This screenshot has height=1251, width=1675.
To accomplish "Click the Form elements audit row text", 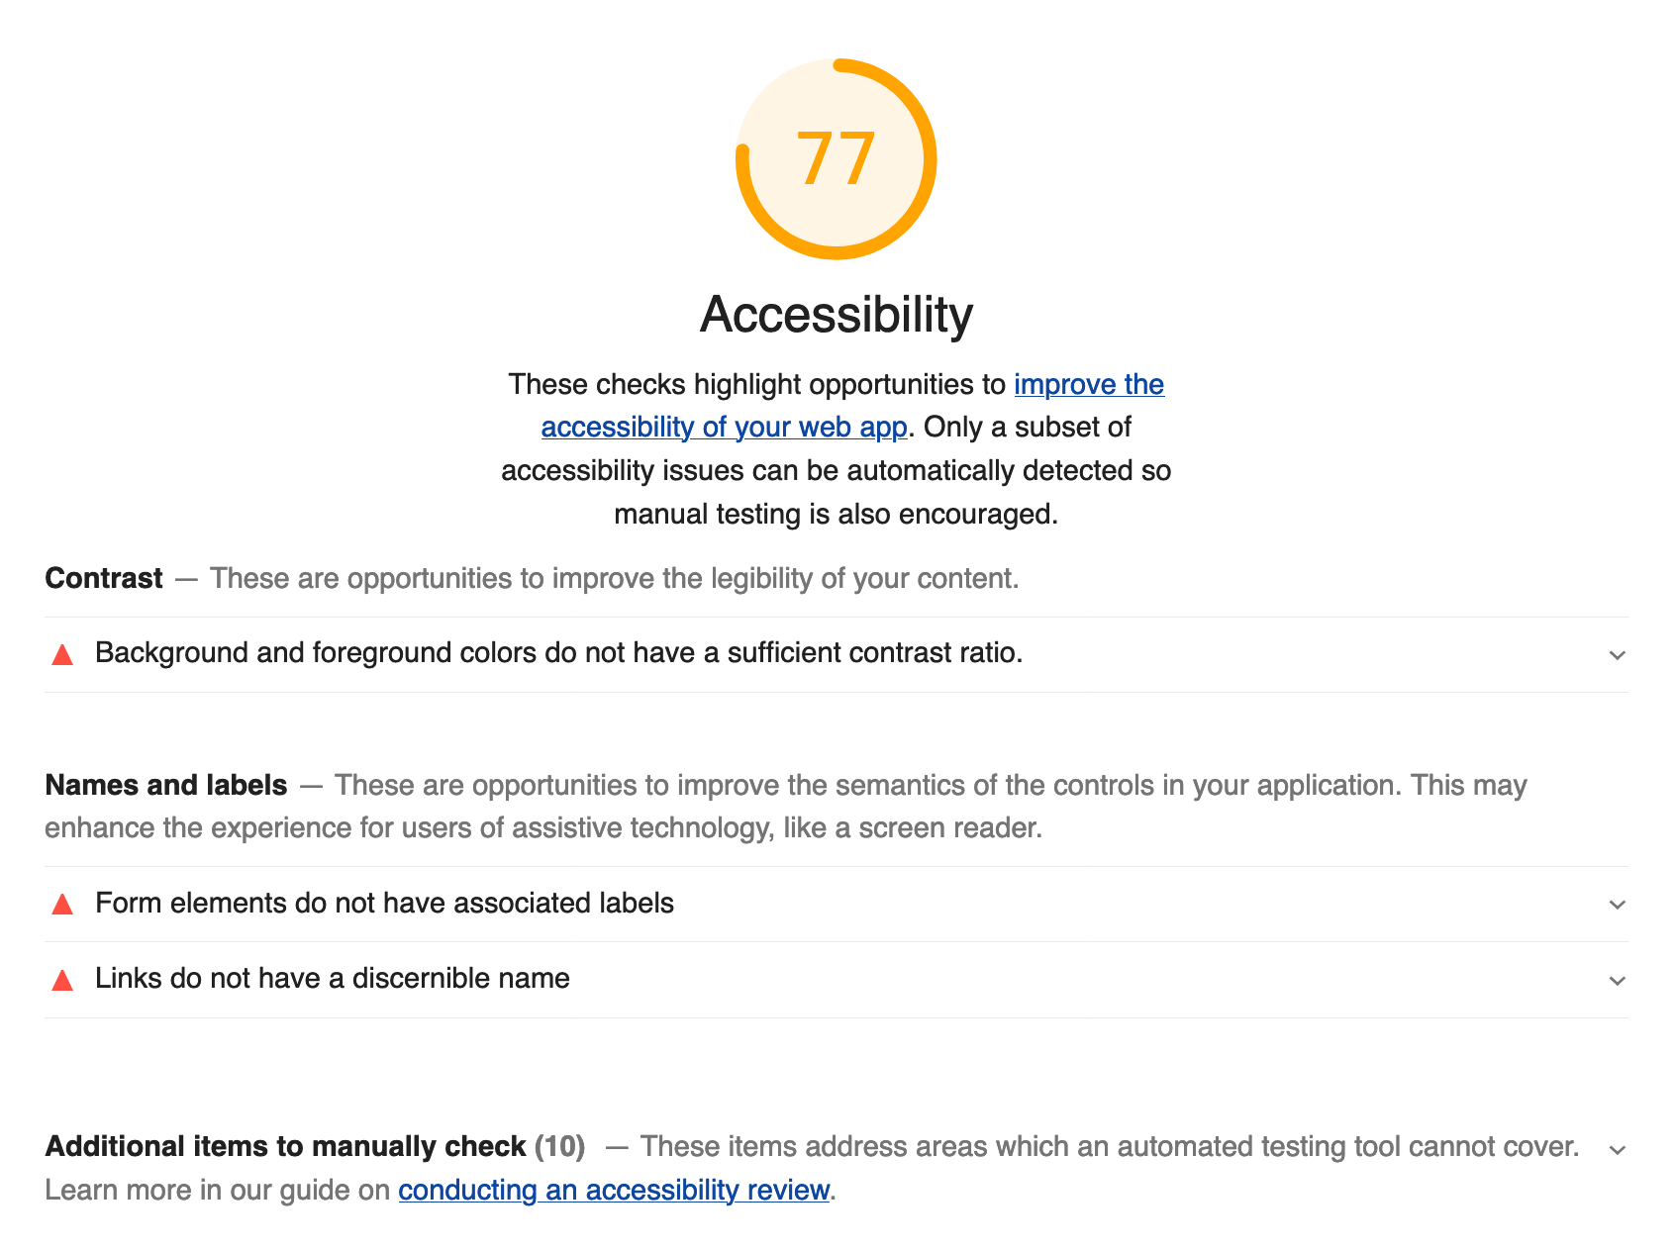I will (384, 904).
